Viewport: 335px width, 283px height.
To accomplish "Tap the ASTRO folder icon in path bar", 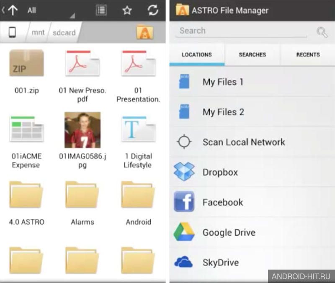I will pyautogui.click(x=145, y=32).
